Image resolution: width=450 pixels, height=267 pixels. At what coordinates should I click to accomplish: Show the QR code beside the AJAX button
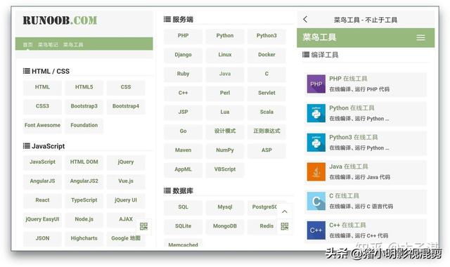[x=143, y=226]
